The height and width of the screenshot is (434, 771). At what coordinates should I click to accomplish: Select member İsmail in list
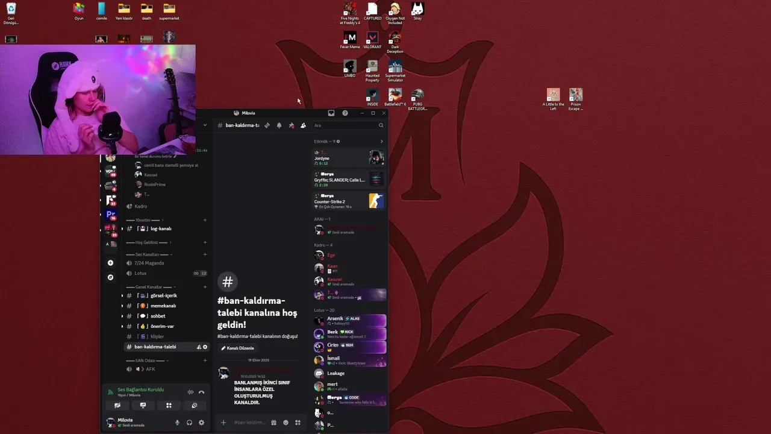(349, 360)
